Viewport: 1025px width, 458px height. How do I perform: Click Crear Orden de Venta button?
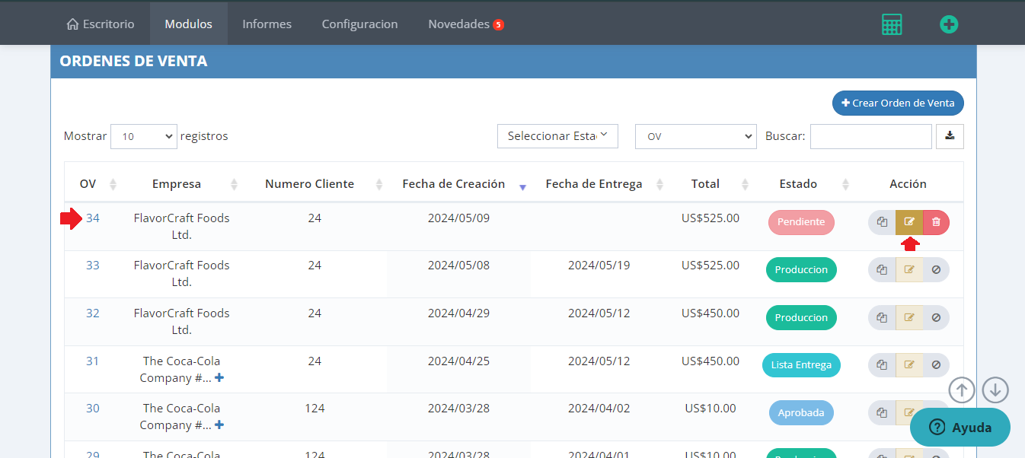(x=898, y=103)
